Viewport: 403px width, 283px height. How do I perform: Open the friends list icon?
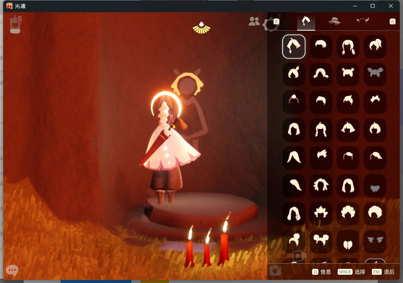tap(254, 21)
